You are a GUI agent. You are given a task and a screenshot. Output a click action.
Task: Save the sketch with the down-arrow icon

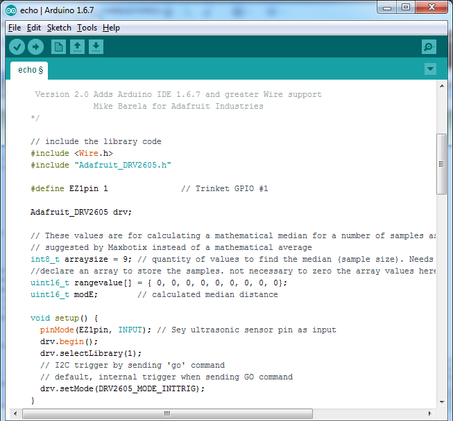coord(96,46)
